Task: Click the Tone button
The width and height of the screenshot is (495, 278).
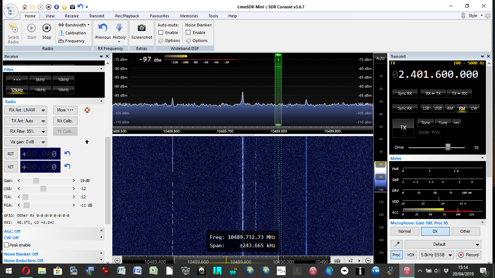Action: pos(425,123)
